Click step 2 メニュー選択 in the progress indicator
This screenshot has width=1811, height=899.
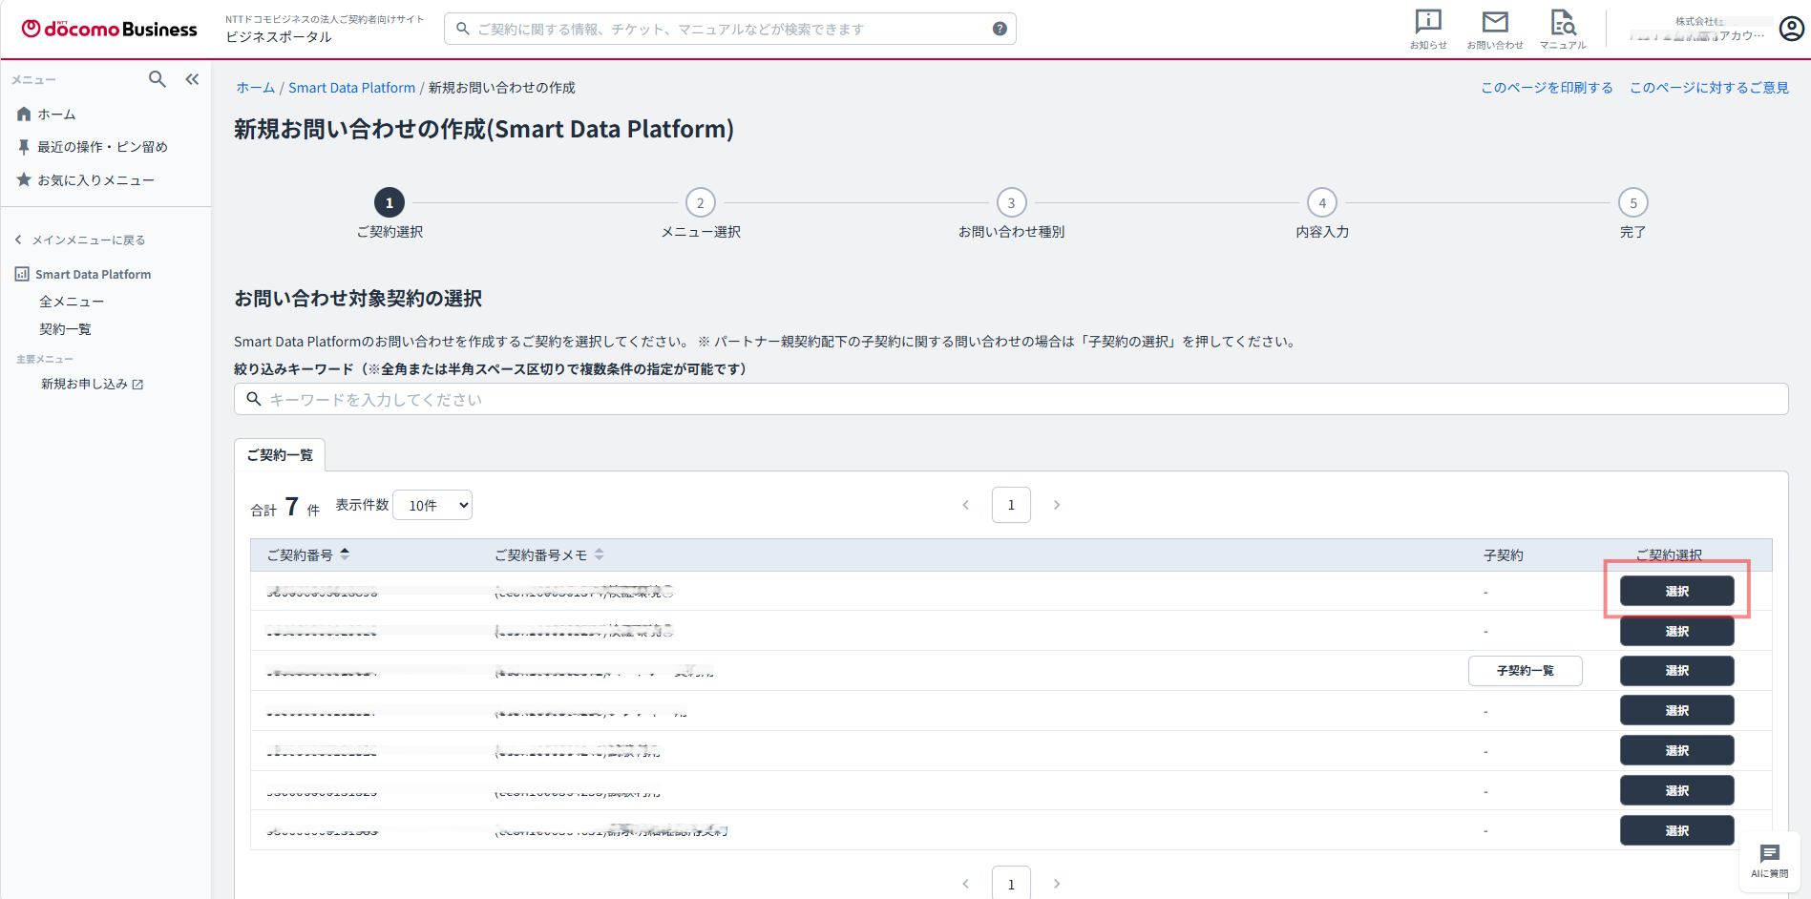pyautogui.click(x=701, y=214)
